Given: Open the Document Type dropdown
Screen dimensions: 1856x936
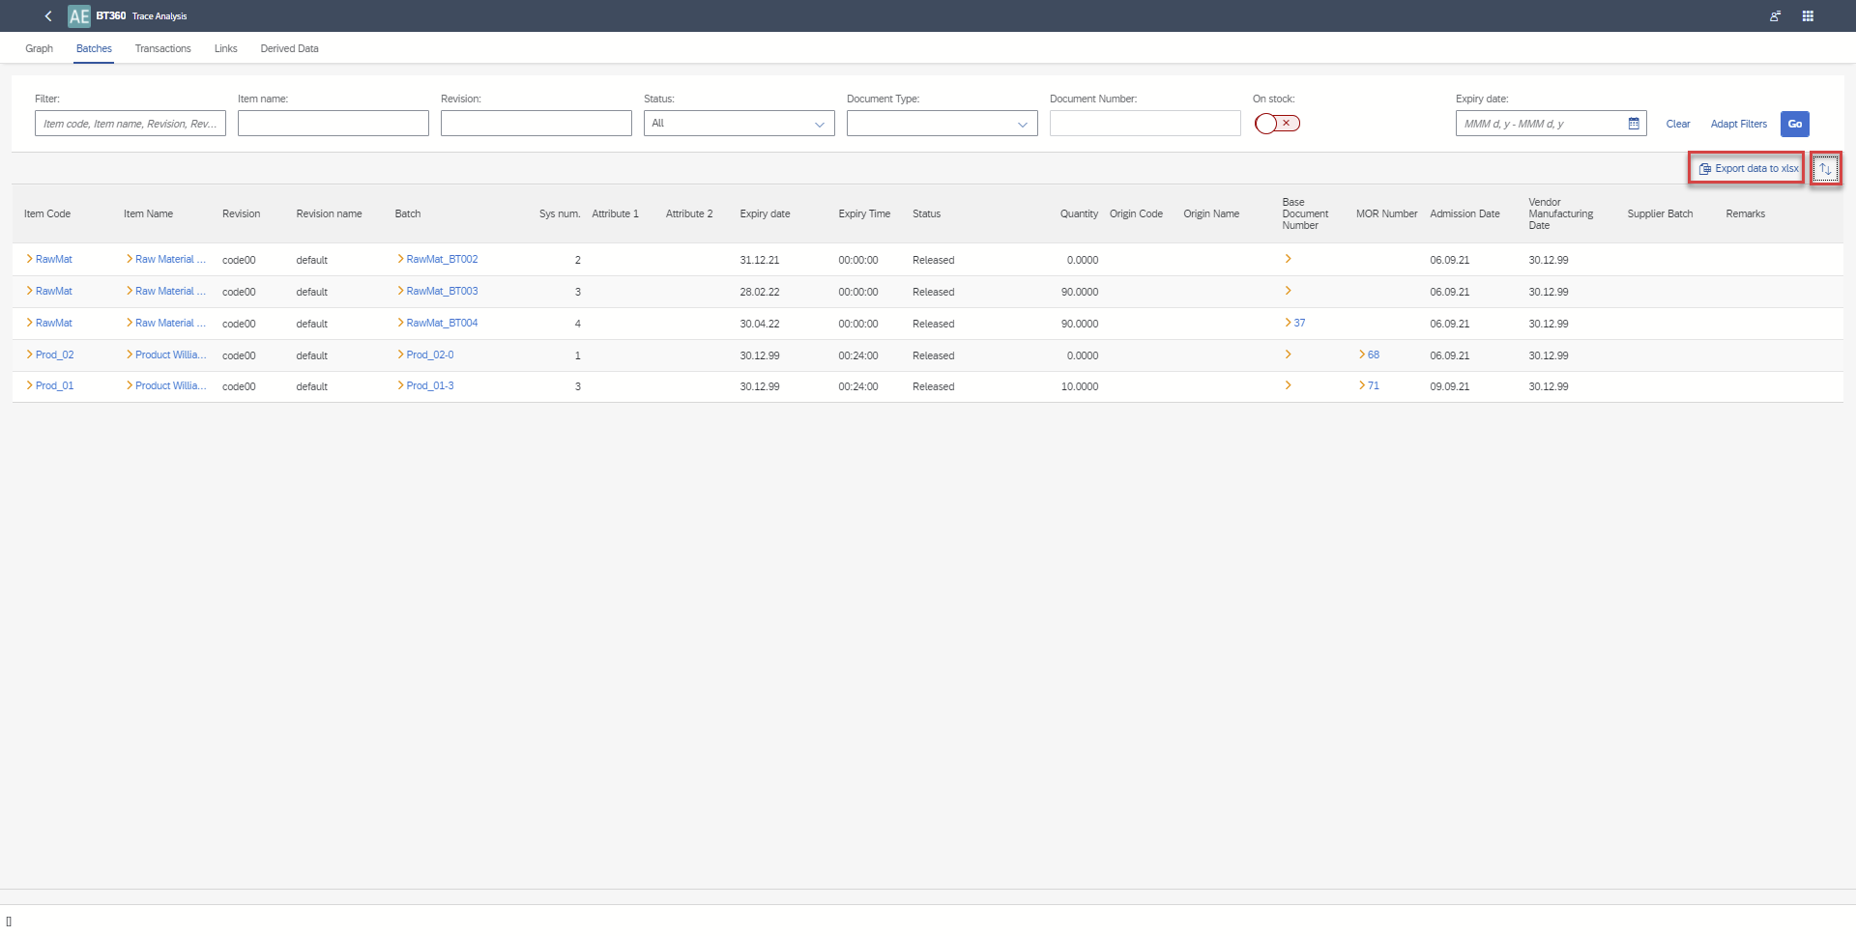Looking at the screenshot, I should tap(941, 123).
